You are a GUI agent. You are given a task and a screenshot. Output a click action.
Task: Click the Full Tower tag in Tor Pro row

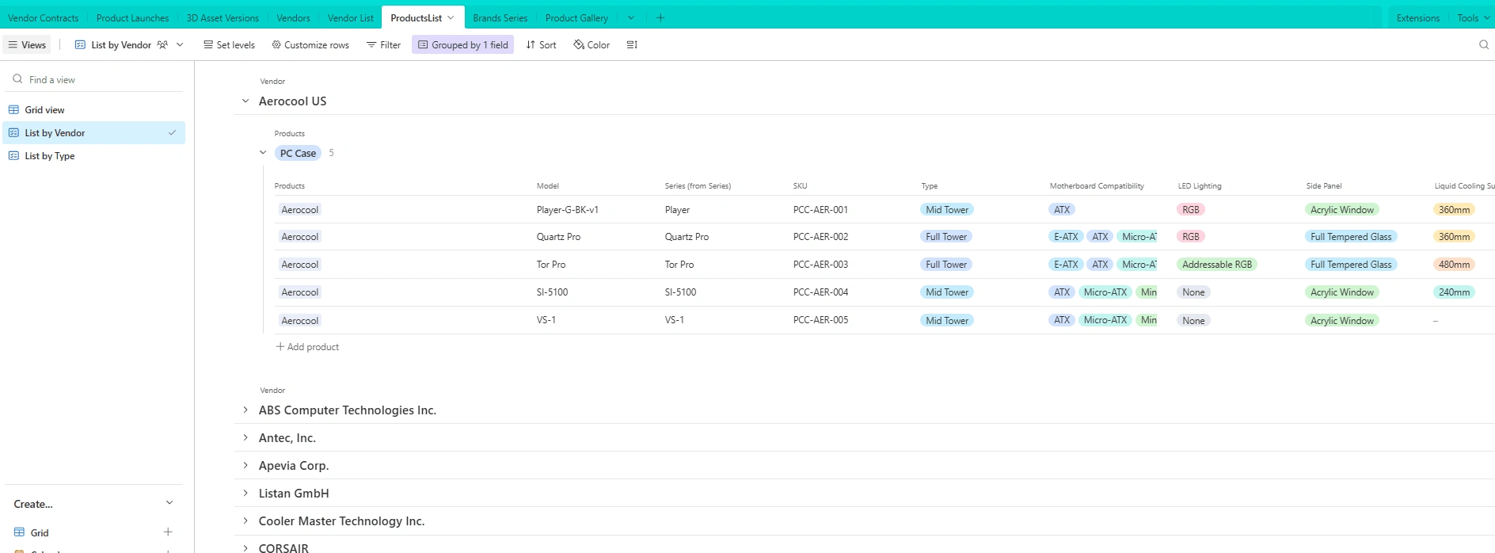coord(946,265)
